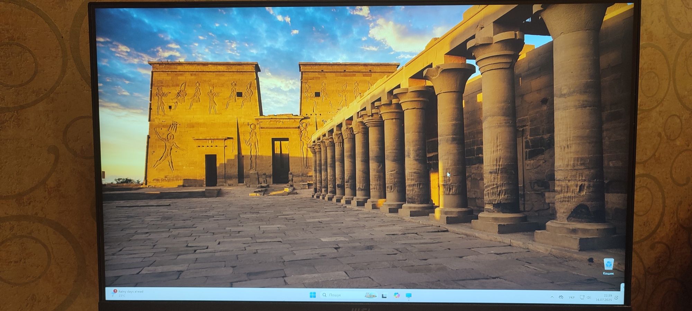Click the 16.07.2025 date in the tray

(x=604, y=300)
